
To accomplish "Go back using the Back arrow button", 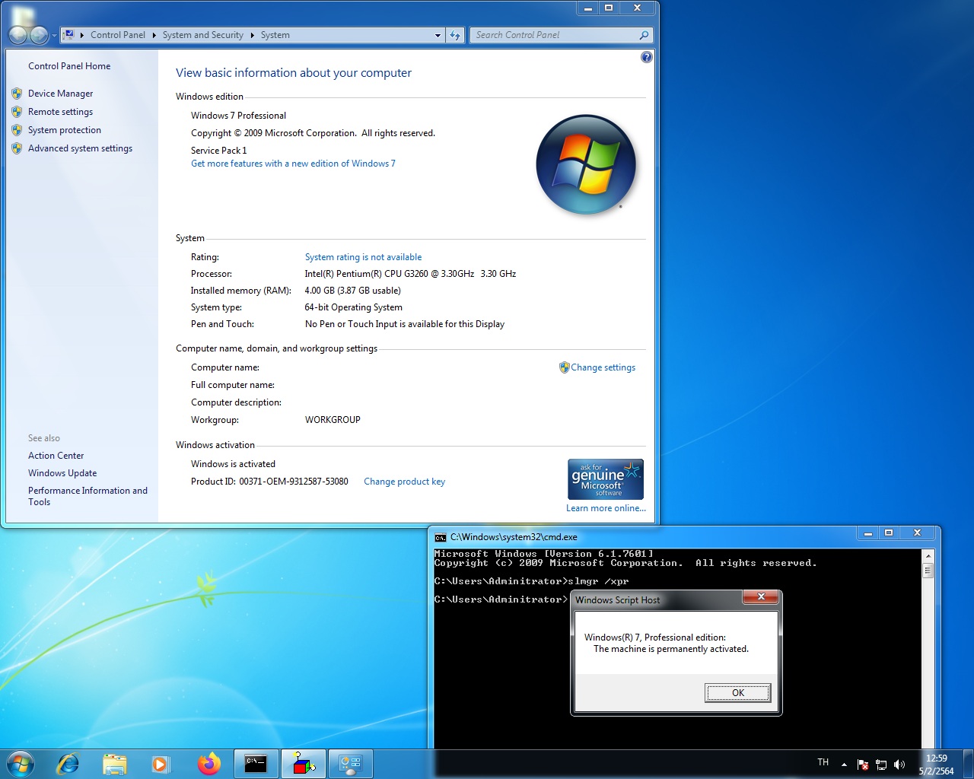I will (18, 35).
